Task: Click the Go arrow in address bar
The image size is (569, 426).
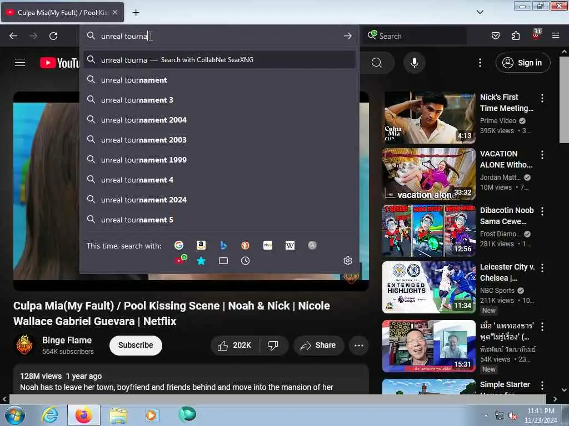Action: tap(348, 36)
